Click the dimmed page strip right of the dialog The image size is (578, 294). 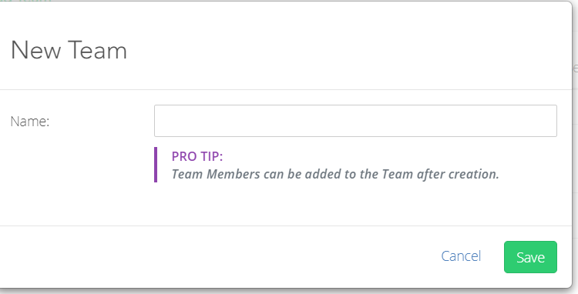click(575, 147)
